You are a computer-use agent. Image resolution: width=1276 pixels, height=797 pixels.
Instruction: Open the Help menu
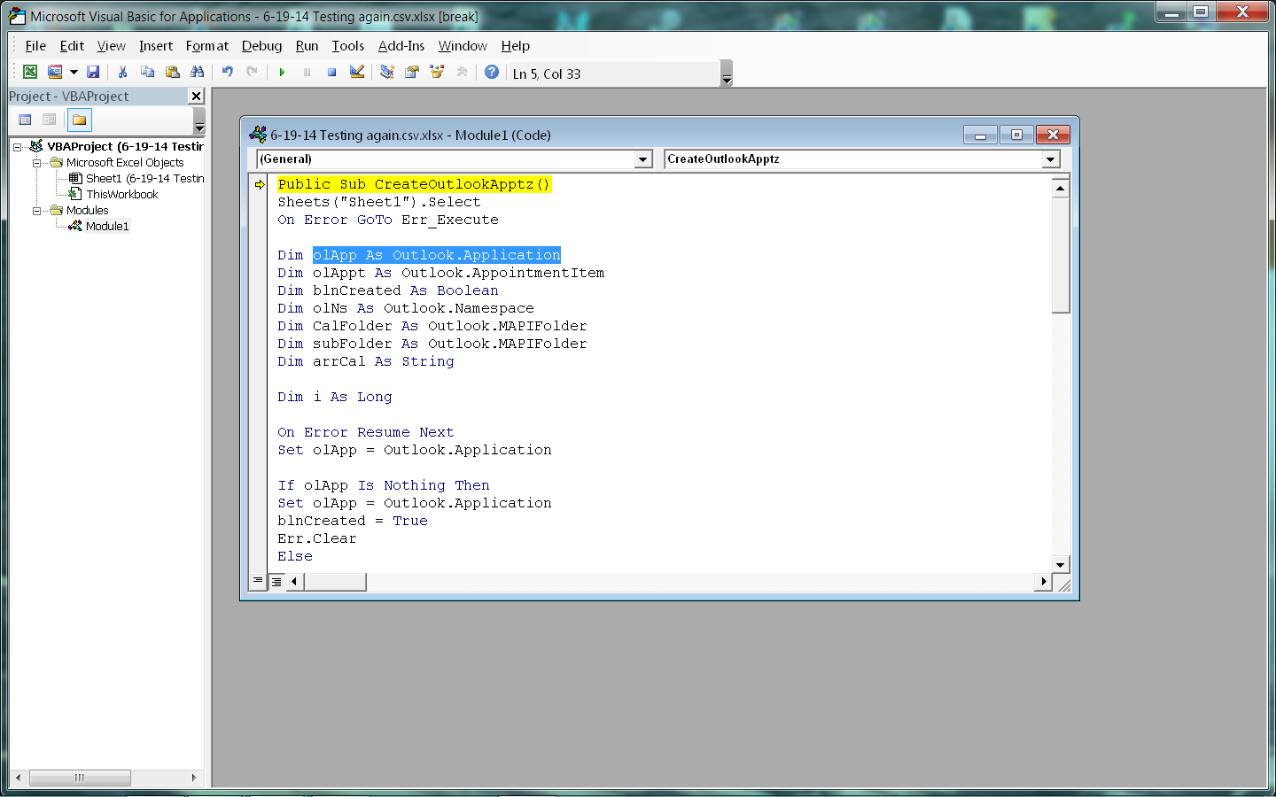(516, 46)
